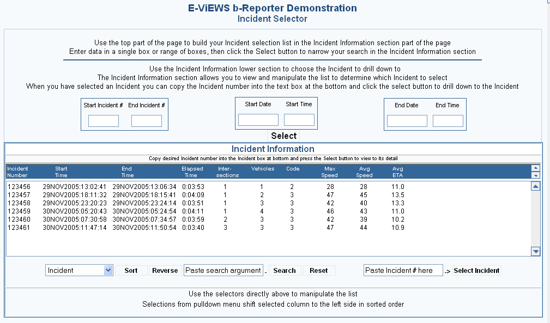Image resolution: width=550 pixels, height=323 pixels.
Task: Click the header row scroll up arrow
Action: click(x=535, y=168)
